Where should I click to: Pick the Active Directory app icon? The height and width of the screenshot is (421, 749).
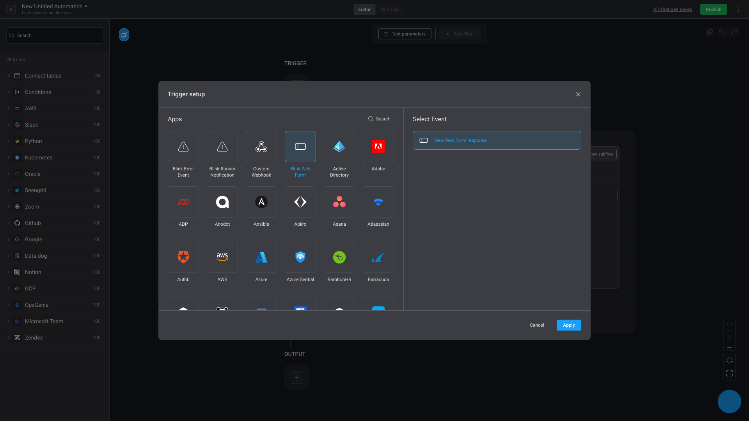[x=339, y=147]
